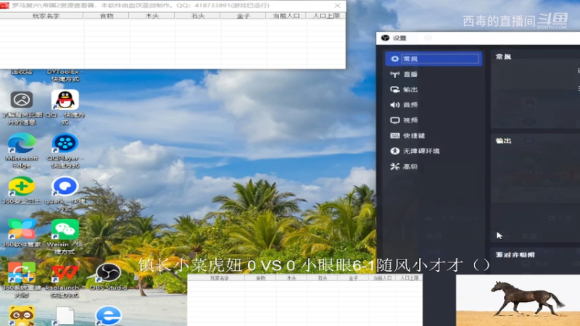580x326 pixels.
Task: Click the speaker icon beside 音频
Action: point(394,105)
